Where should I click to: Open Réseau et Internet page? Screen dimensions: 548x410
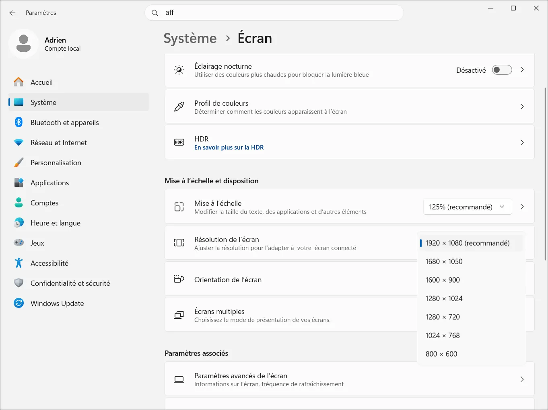[x=78, y=142]
